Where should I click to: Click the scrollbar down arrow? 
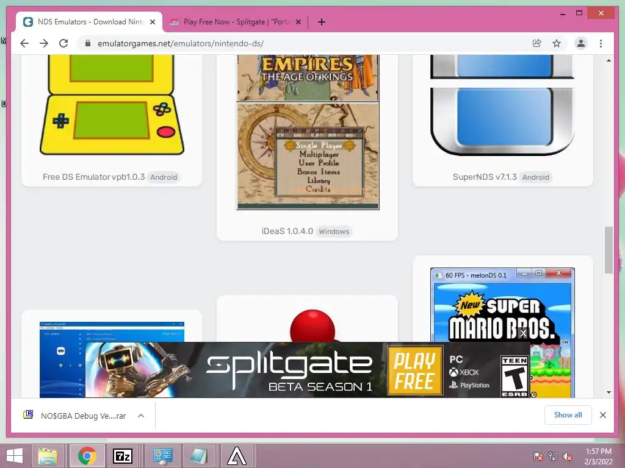tap(609, 392)
